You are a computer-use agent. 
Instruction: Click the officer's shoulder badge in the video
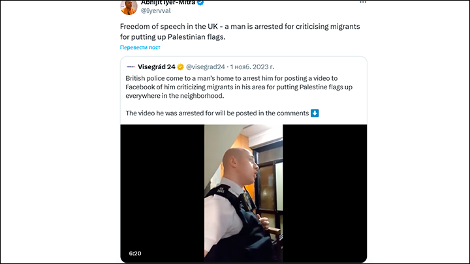tap(221, 190)
